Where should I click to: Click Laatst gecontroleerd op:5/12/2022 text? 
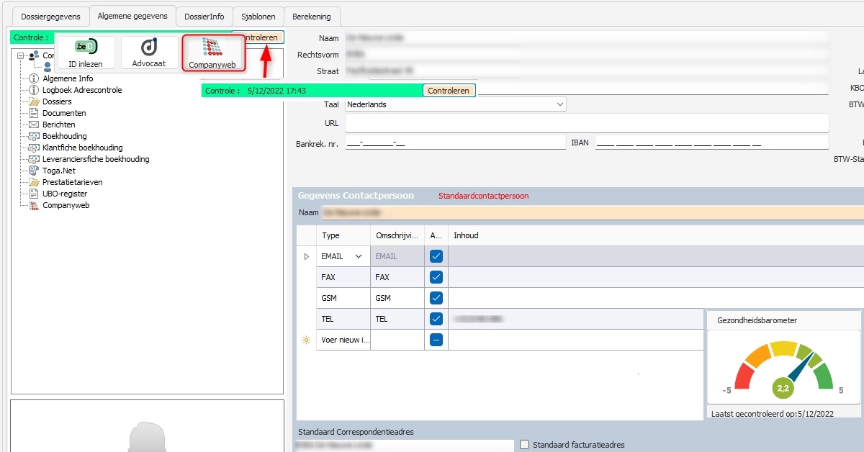tap(772, 414)
